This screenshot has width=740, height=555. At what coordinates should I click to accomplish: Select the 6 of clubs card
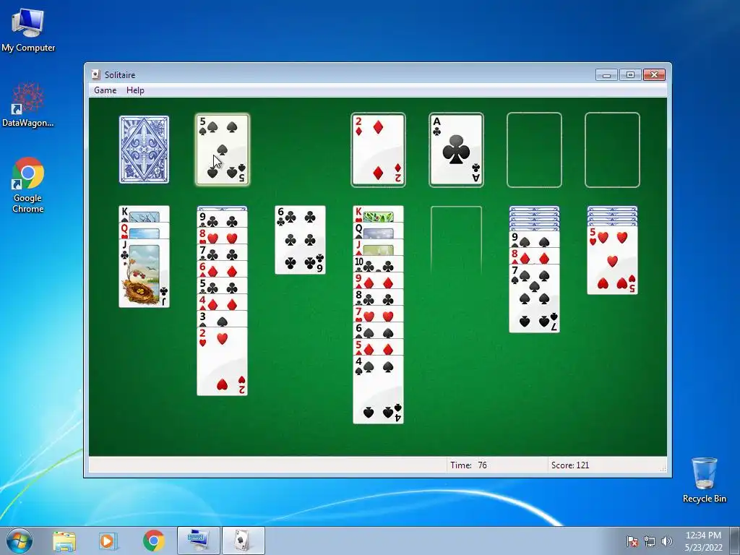300,240
